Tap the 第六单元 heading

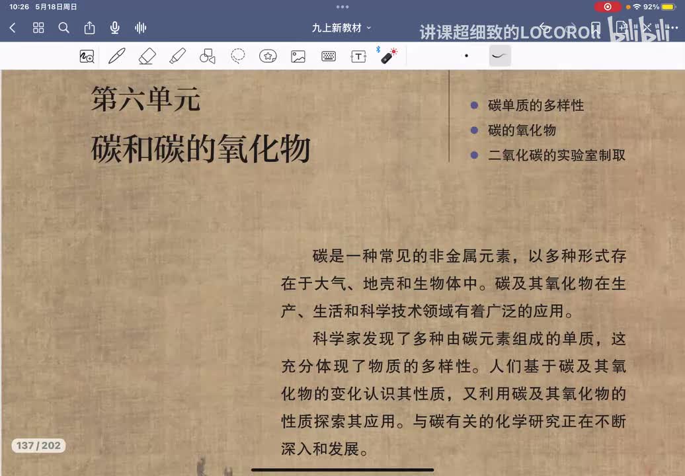click(145, 99)
